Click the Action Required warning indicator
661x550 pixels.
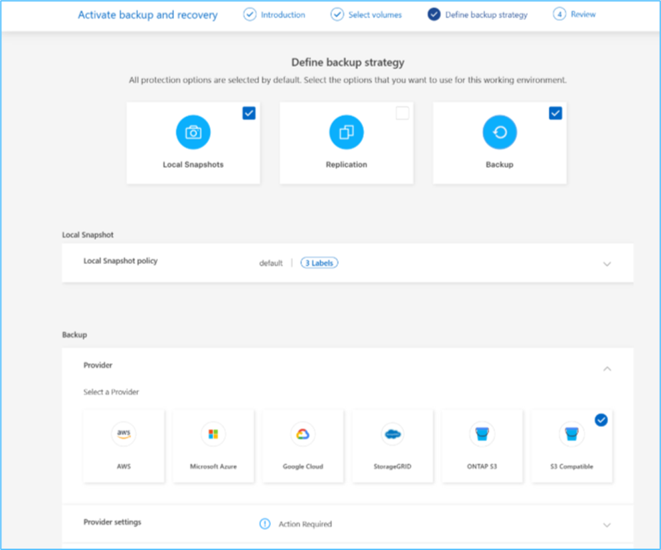(265, 524)
